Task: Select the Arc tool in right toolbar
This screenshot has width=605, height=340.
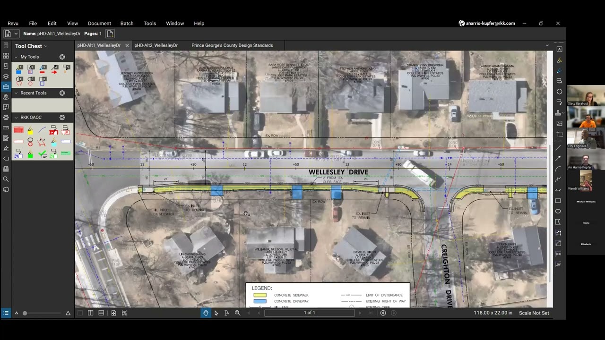Action: (558, 169)
